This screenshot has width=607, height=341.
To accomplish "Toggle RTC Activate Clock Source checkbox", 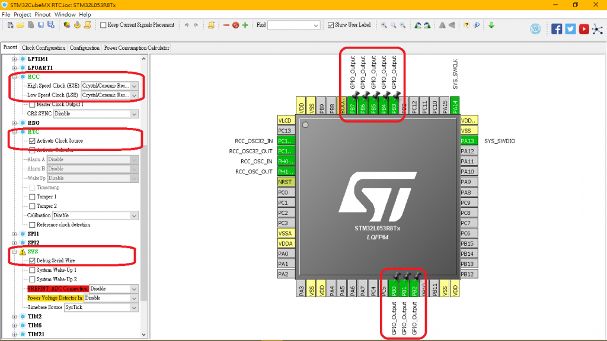I will 32,141.
